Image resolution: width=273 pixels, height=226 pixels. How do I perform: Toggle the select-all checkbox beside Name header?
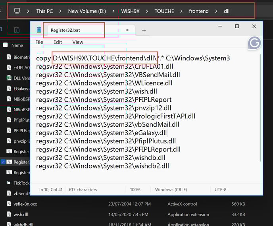tap(5, 45)
